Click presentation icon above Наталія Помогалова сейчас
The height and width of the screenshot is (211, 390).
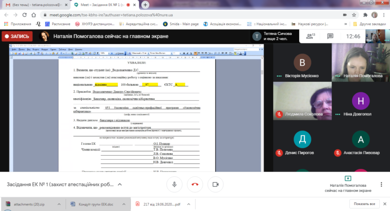pos(348,178)
